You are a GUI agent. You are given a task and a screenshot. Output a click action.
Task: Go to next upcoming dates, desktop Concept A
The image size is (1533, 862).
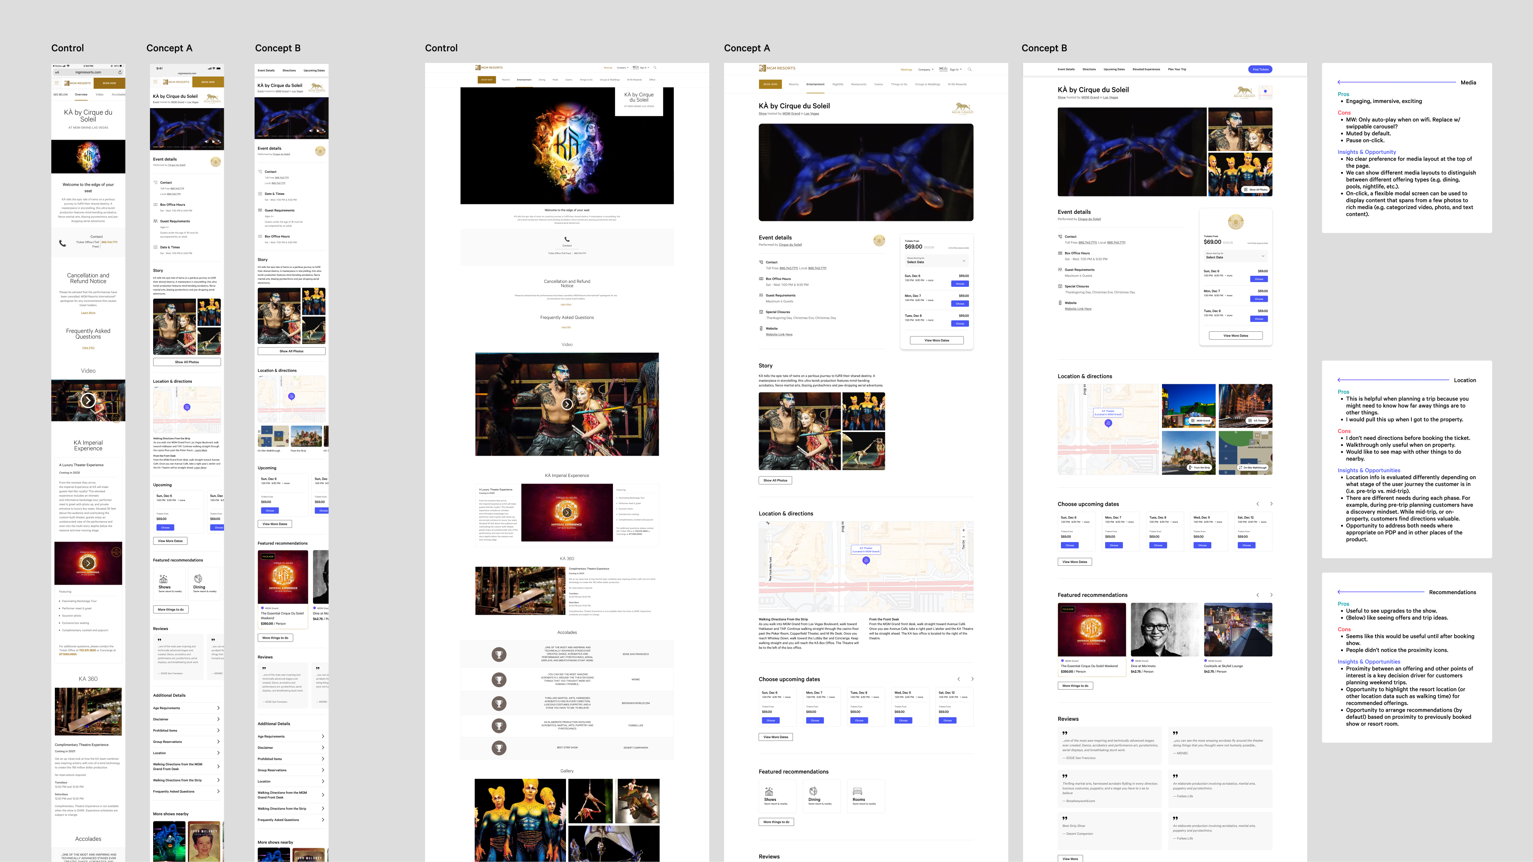tap(973, 679)
